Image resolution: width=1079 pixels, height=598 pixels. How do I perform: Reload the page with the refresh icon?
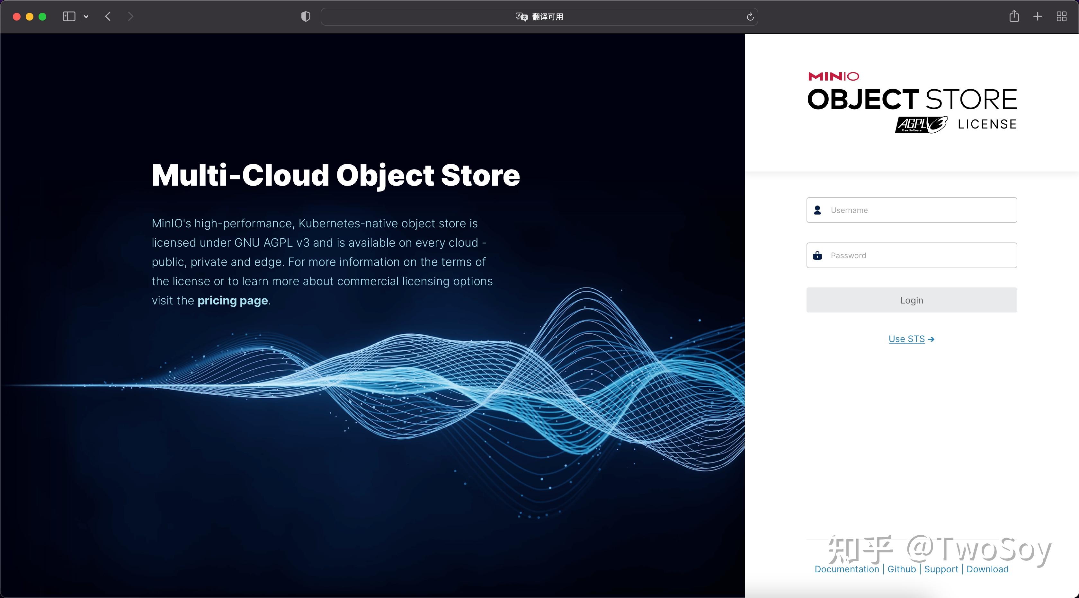750,17
